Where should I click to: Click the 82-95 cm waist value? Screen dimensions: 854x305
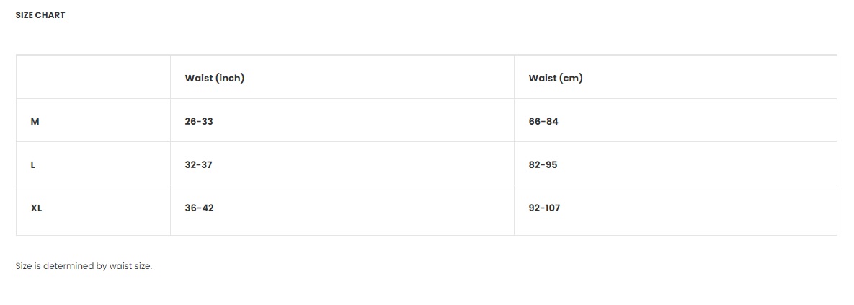(x=543, y=164)
